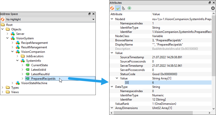Image resolution: width=216 pixels, height=115 pixels.
Task: Click the green circular target icon
Action: coord(129,8)
